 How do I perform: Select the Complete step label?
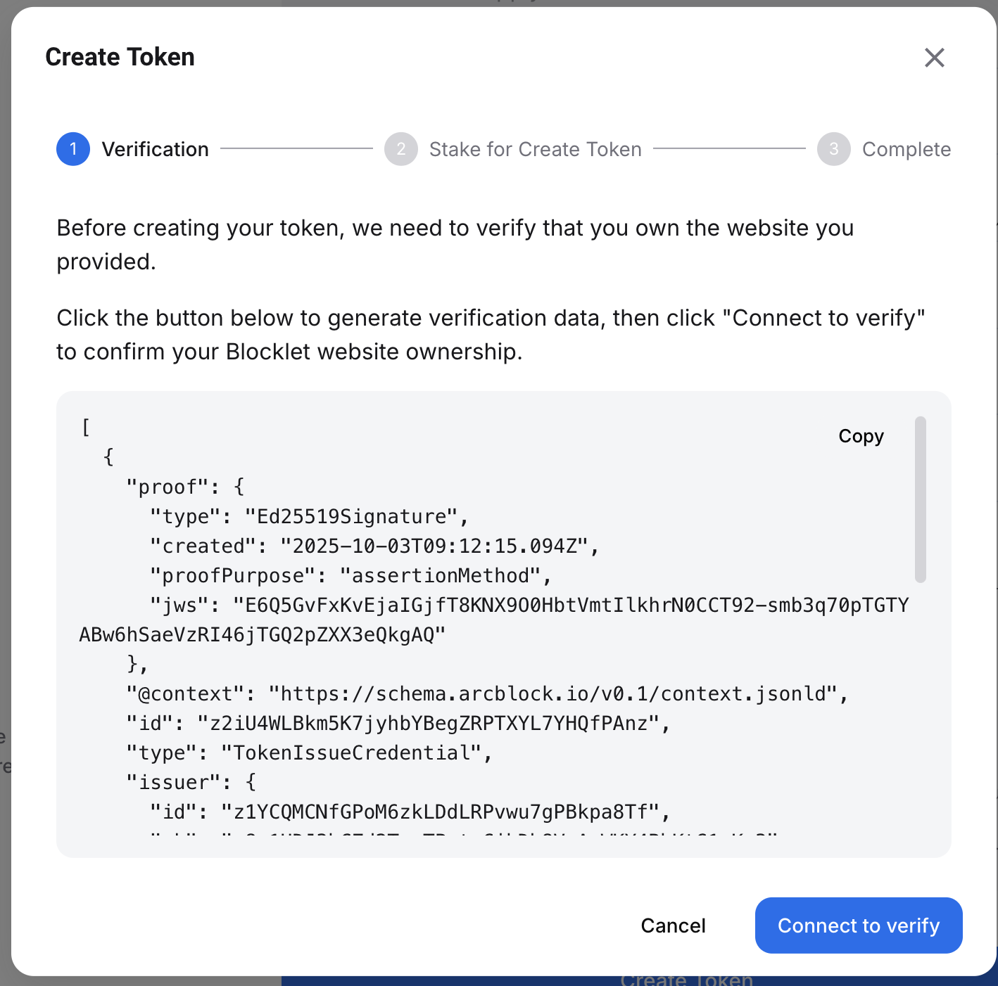tap(906, 149)
